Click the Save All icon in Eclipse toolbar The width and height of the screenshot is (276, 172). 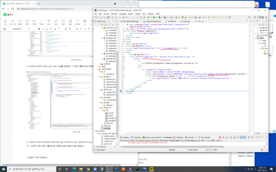click(104, 17)
